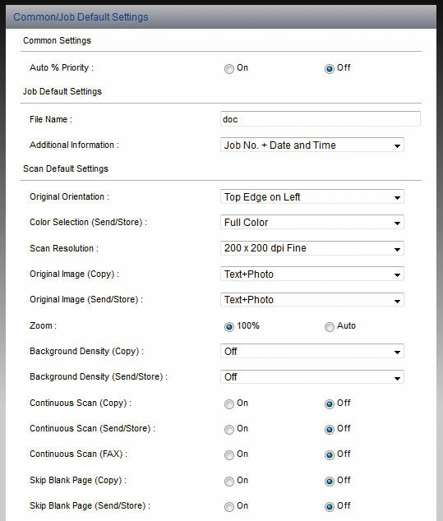Open Background Density (Copy) dropdown
The height and width of the screenshot is (521, 443).
tap(311, 352)
